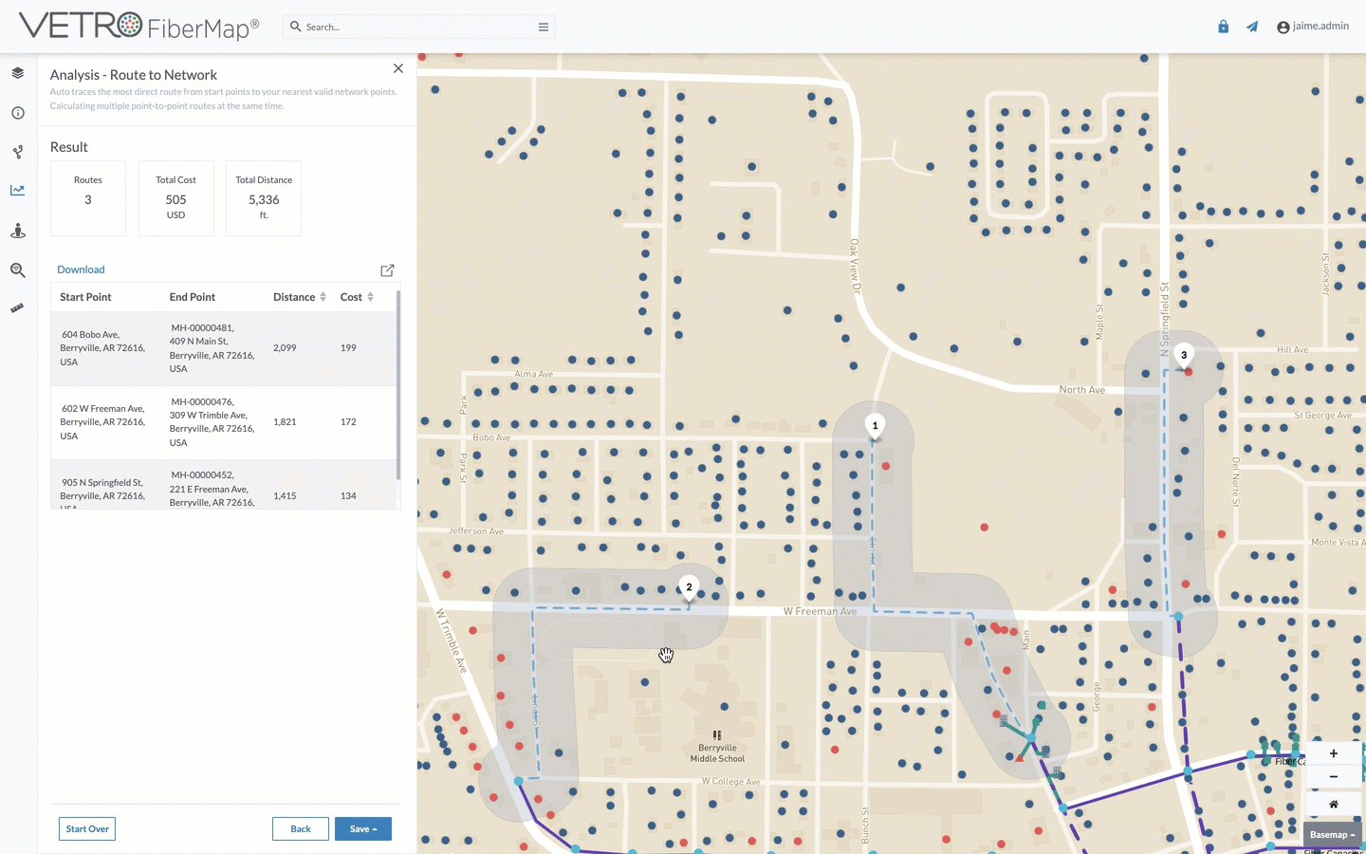Open the jaime.admin account menu

(x=1313, y=26)
